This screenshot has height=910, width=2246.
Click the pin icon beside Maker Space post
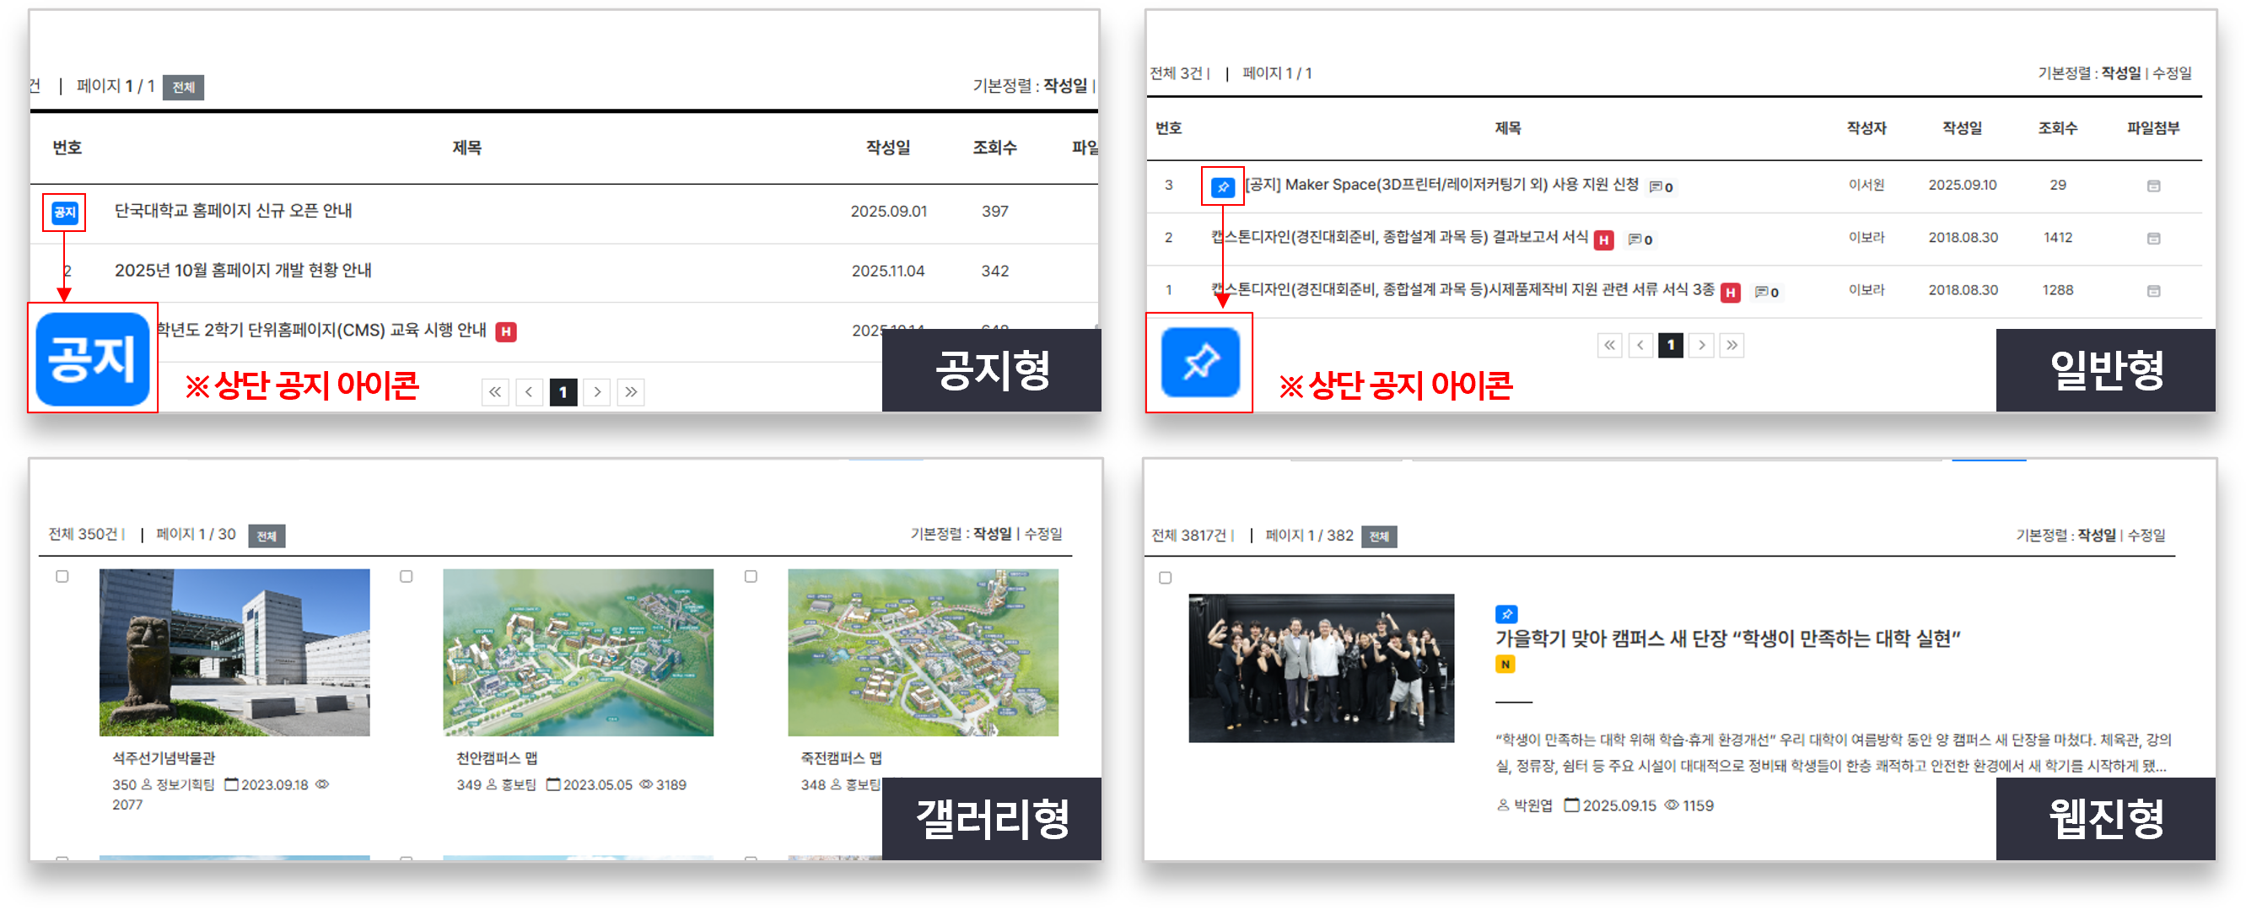click(1222, 186)
